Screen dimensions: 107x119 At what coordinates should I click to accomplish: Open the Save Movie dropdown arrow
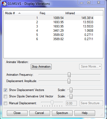click(x=100, y=66)
